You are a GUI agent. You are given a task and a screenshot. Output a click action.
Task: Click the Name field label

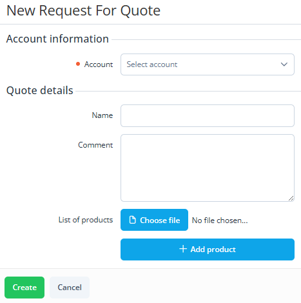[102, 115]
